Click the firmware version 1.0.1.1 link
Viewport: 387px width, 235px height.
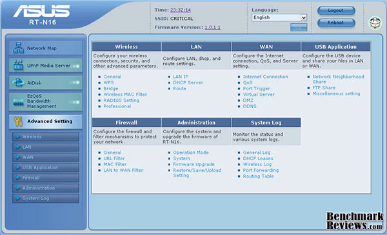pos(212,27)
